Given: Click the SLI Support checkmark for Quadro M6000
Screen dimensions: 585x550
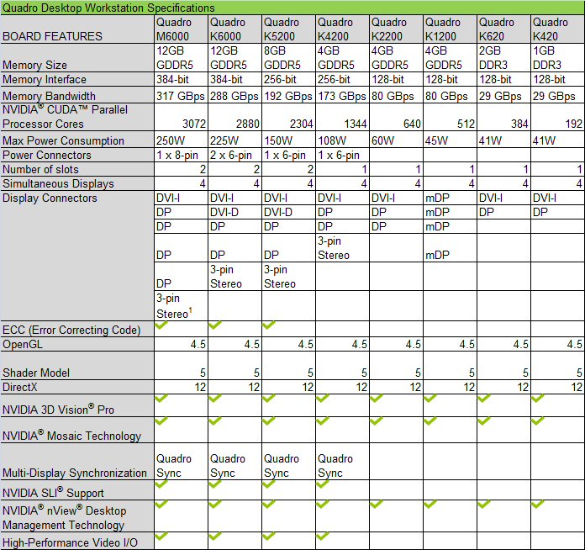Looking at the screenshot, I should (x=162, y=484).
